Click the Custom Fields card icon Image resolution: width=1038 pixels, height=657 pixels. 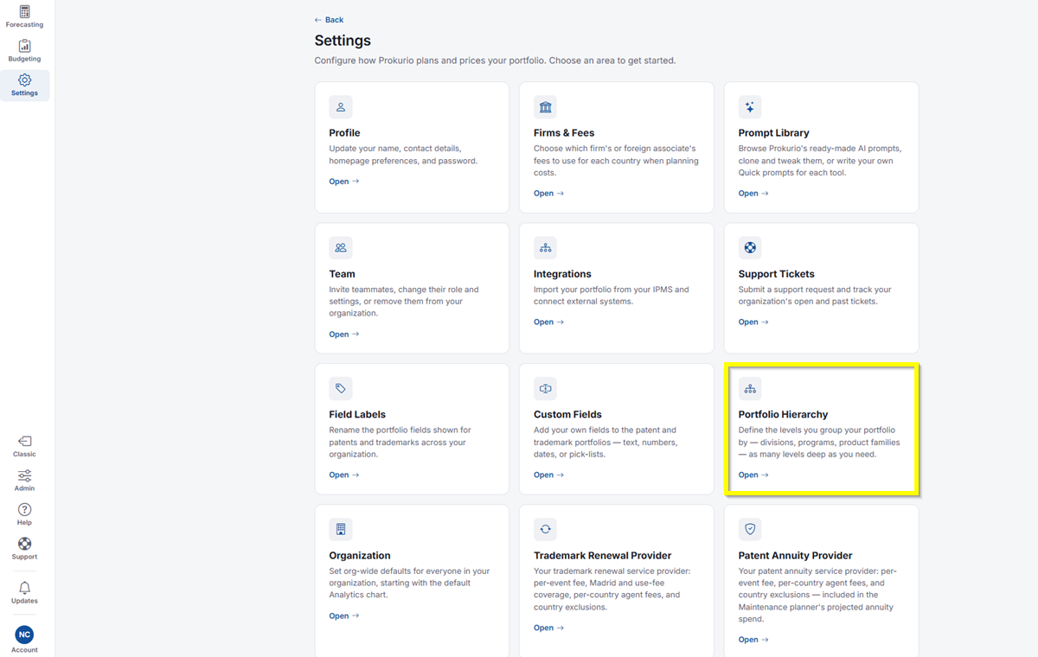point(545,389)
